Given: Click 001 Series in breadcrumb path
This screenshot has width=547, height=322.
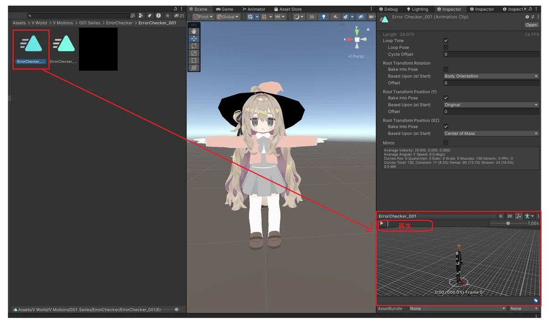Looking at the screenshot, I should (90, 23).
